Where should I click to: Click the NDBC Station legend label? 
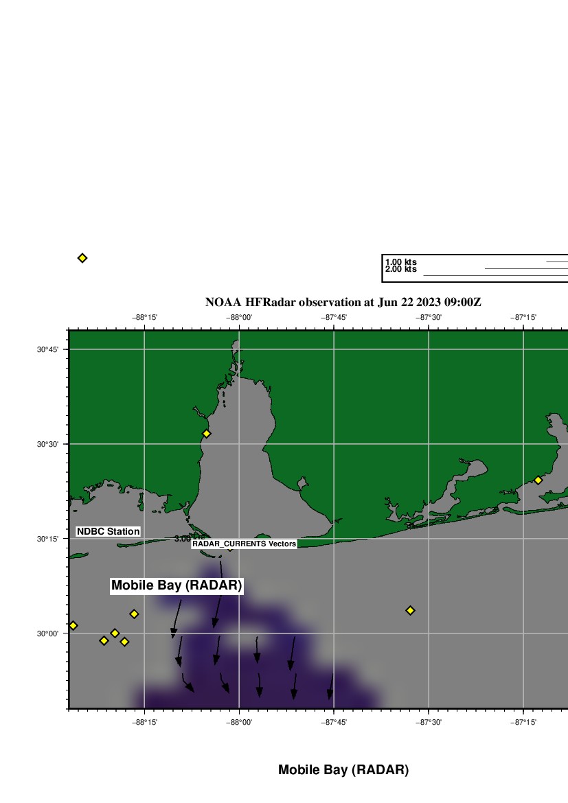pos(108,531)
